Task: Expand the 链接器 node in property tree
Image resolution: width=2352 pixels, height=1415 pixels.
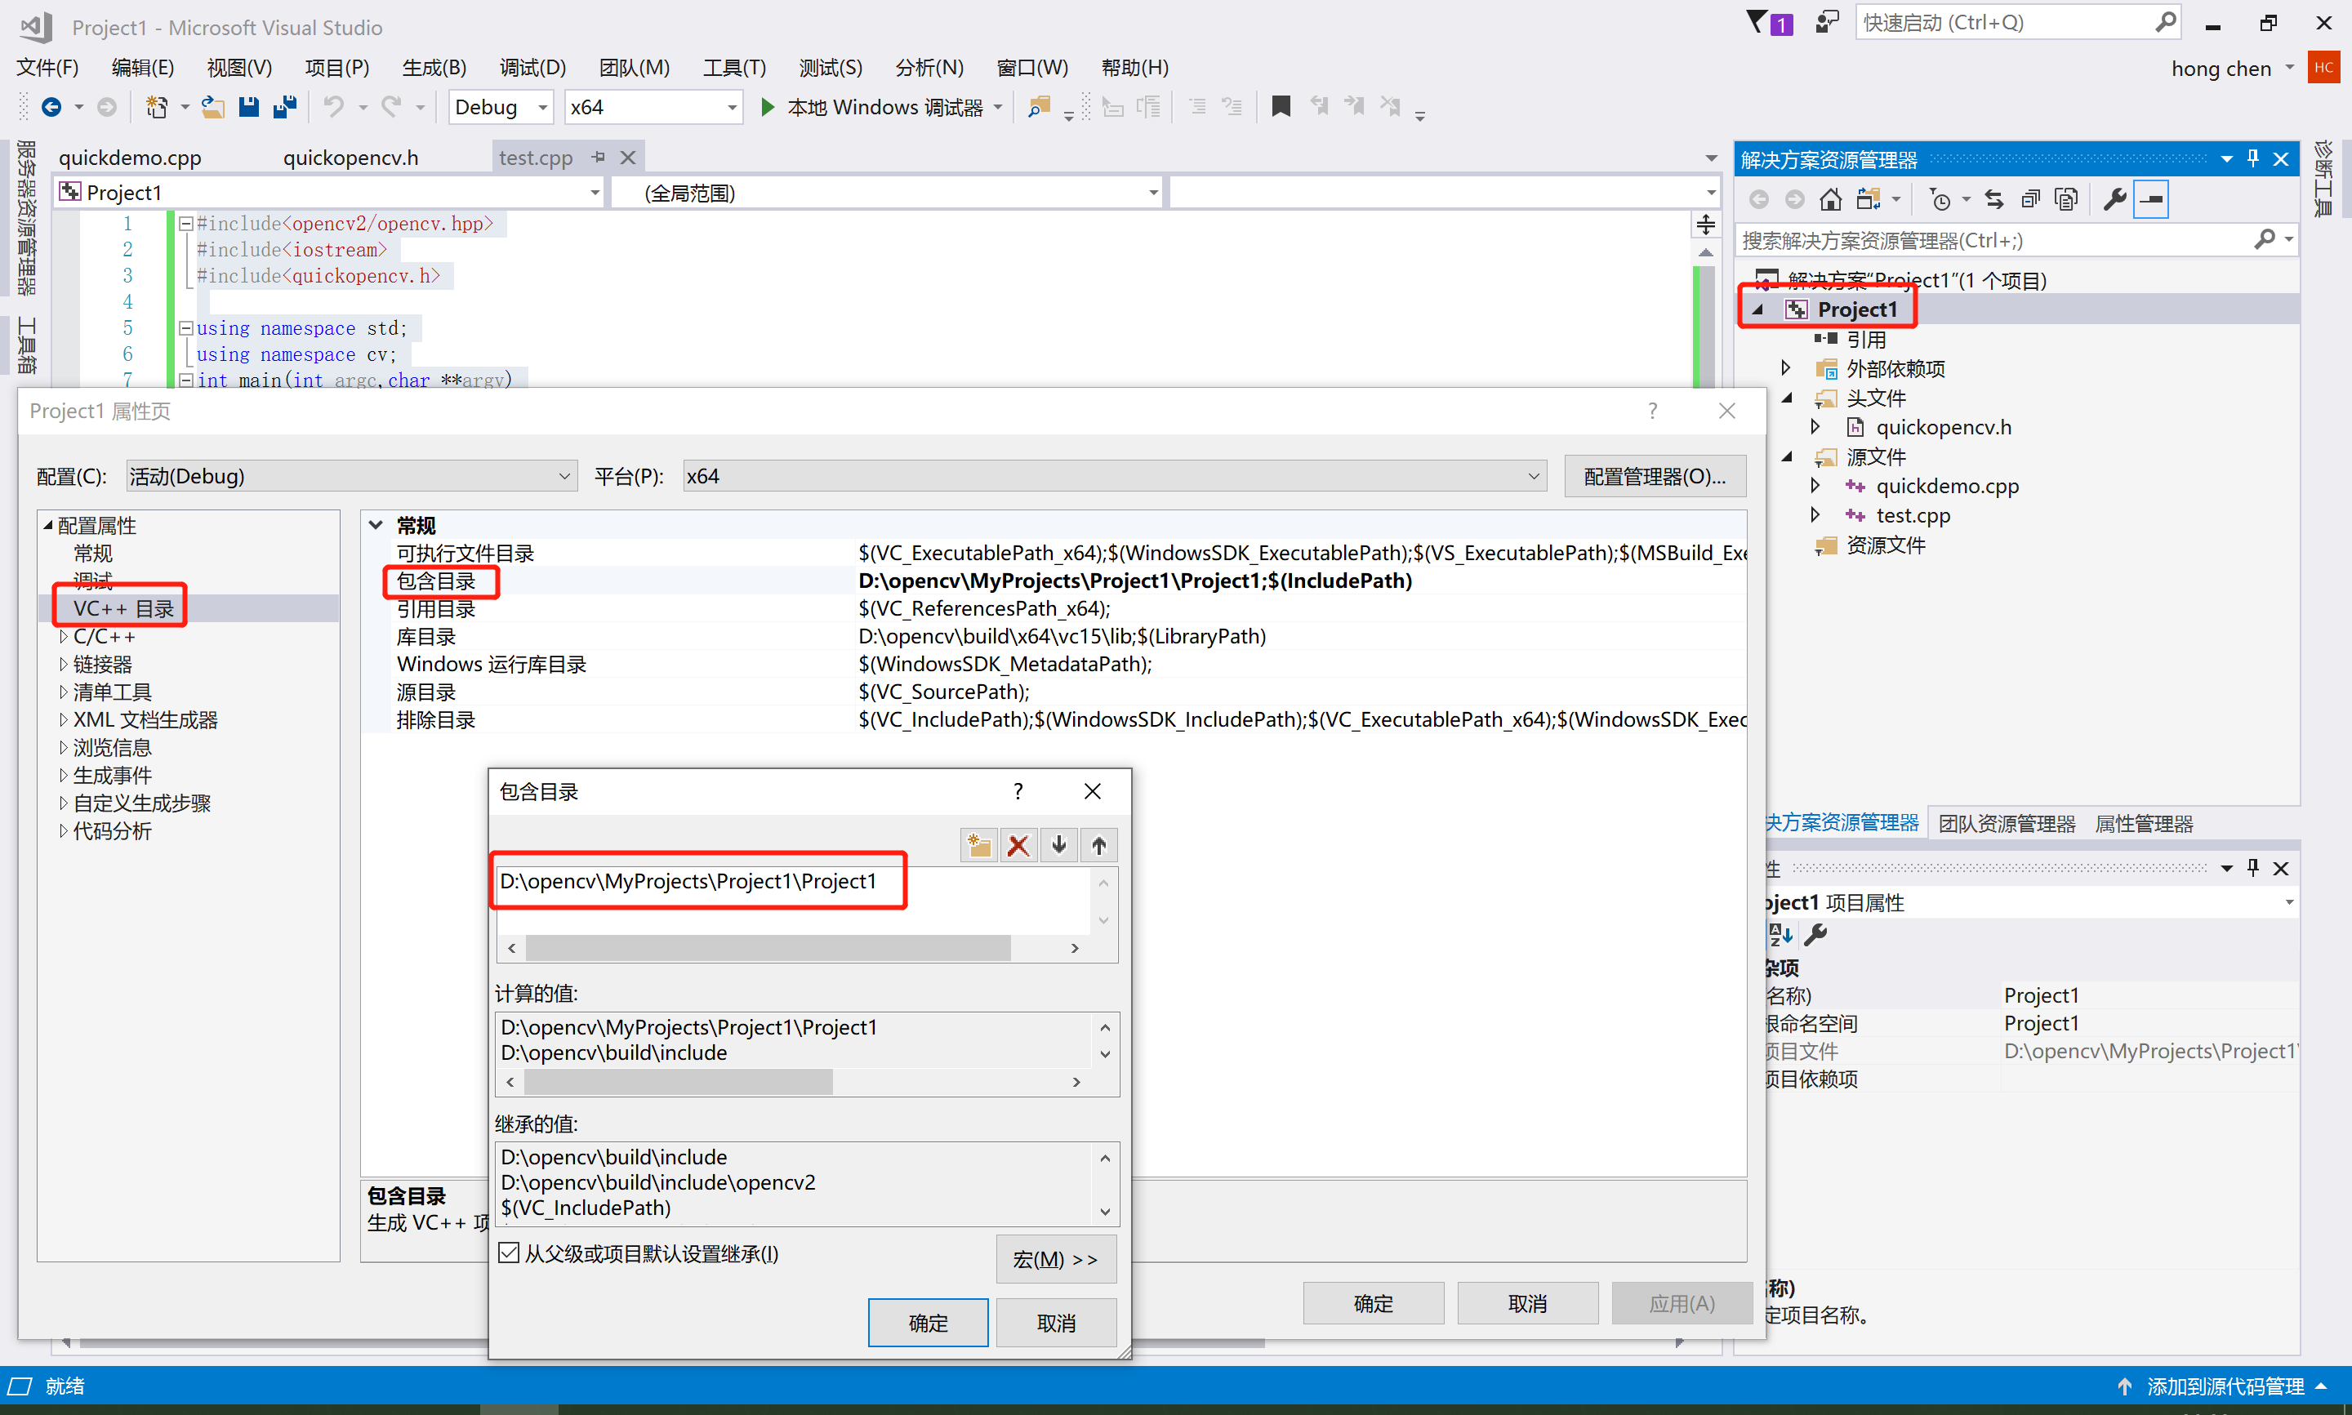Action: pos(63,664)
